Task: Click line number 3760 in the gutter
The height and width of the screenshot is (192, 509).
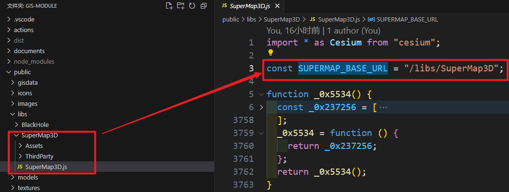Action: click(x=244, y=146)
